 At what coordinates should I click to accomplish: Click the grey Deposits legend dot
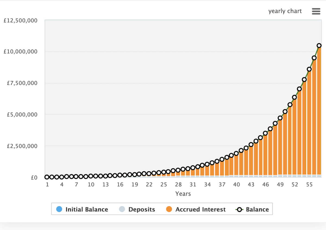click(122, 209)
